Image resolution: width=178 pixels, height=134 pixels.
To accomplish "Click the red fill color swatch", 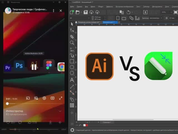I will point(87,125).
